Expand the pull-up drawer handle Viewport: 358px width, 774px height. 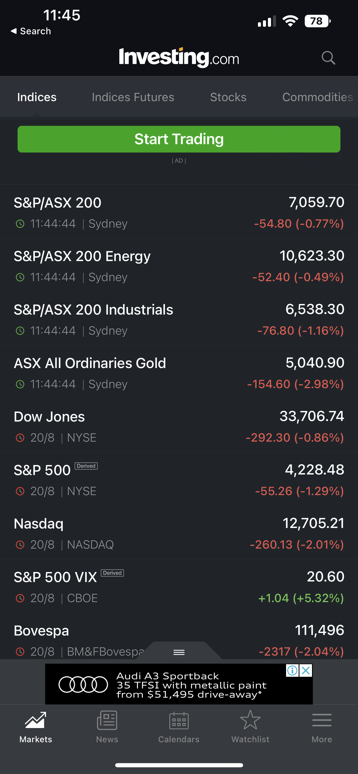[x=179, y=652]
